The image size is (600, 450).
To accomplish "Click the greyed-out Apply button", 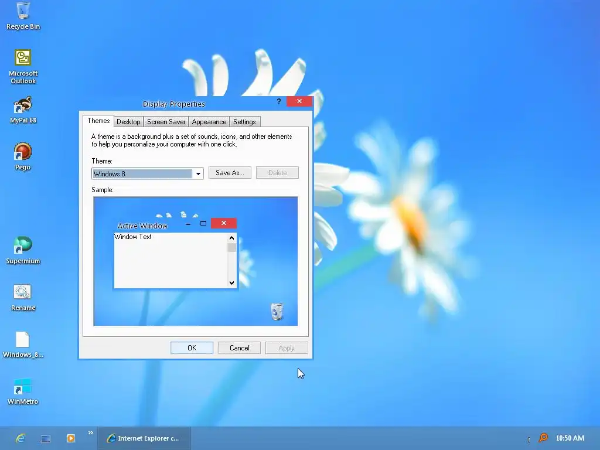I will (x=287, y=348).
